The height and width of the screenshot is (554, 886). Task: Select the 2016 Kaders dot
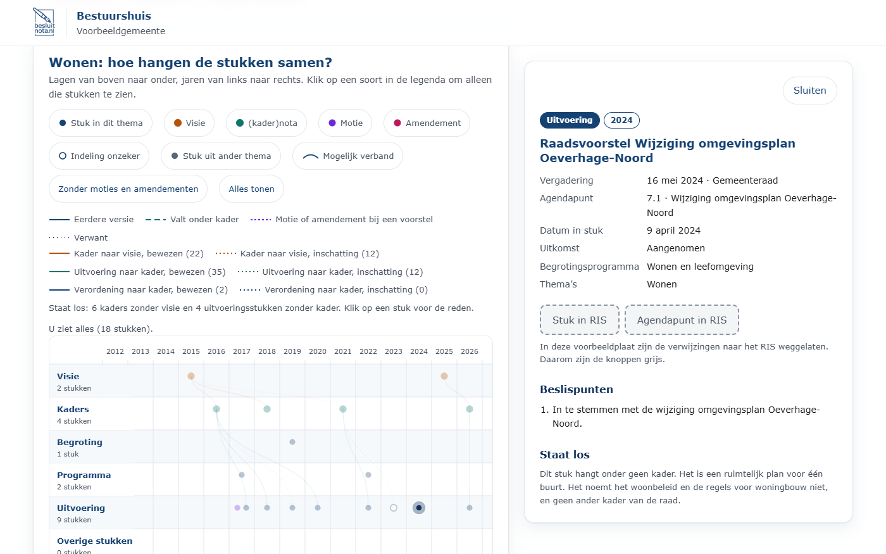coord(216,409)
